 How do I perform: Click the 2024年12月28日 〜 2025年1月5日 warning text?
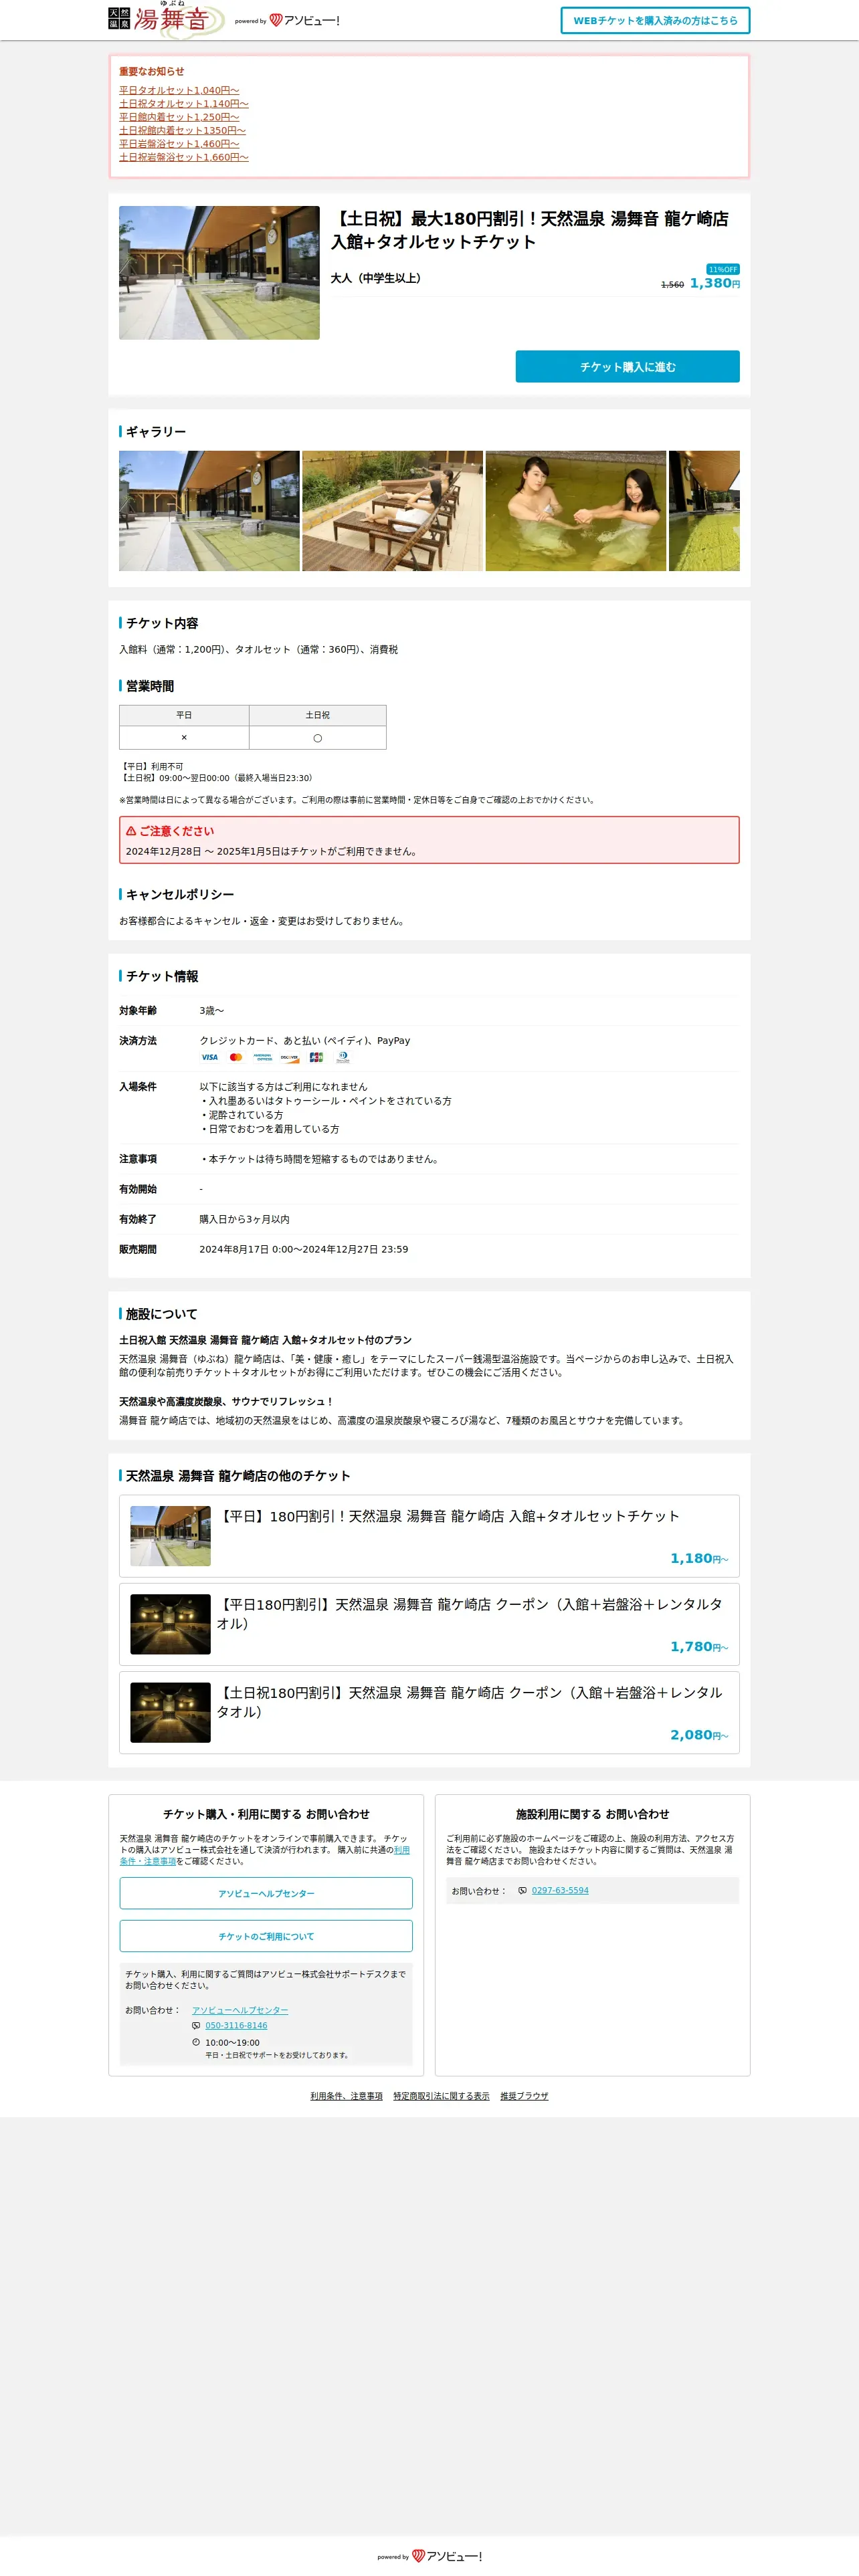point(271,851)
